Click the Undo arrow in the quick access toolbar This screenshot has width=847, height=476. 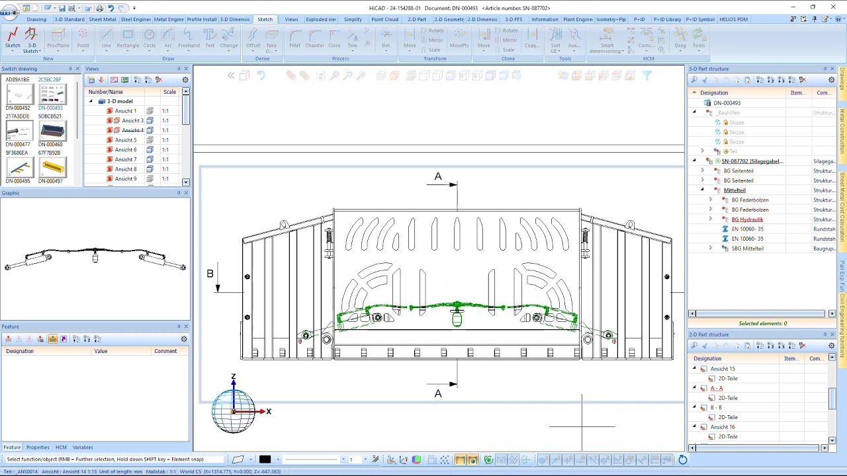(111, 8)
